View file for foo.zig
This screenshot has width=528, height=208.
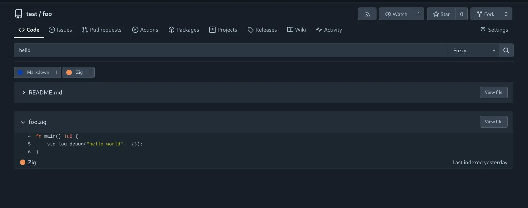pos(493,122)
